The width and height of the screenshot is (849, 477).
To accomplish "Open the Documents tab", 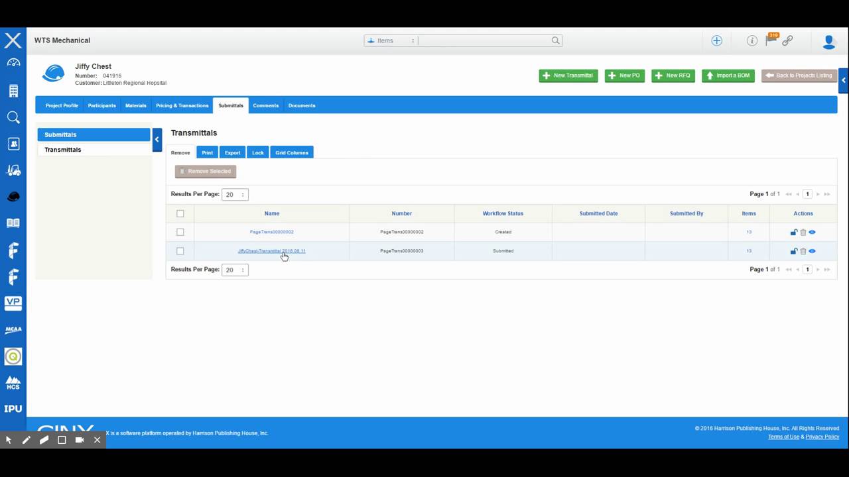I will point(302,105).
